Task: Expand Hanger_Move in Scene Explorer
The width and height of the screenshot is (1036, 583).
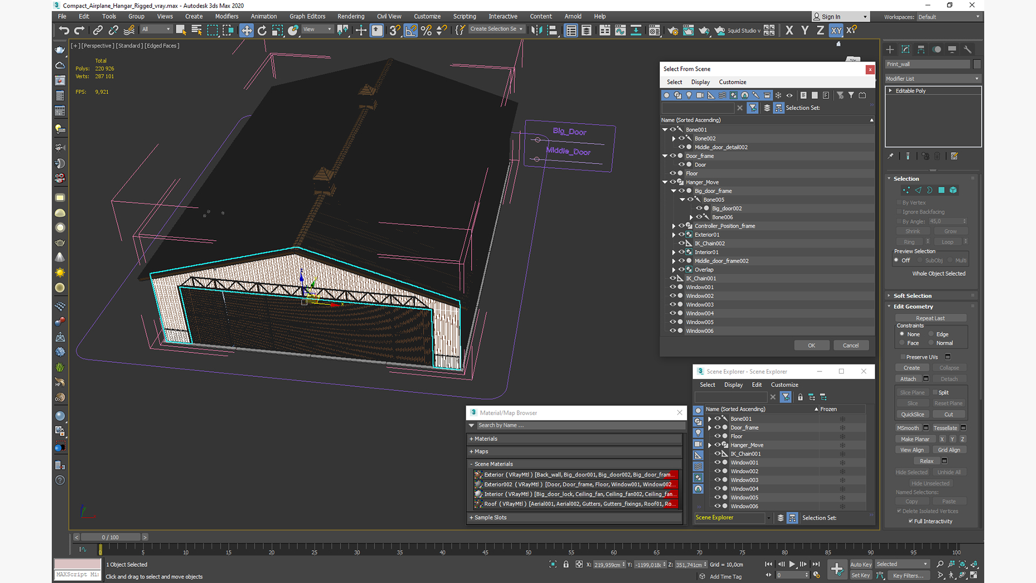Action: pyautogui.click(x=710, y=445)
